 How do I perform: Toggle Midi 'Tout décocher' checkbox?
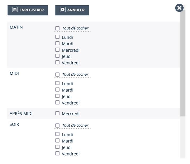57,74
